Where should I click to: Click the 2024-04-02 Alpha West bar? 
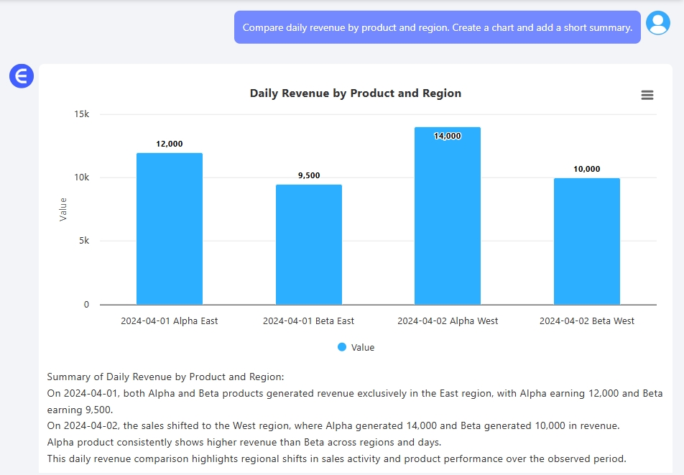(x=448, y=216)
